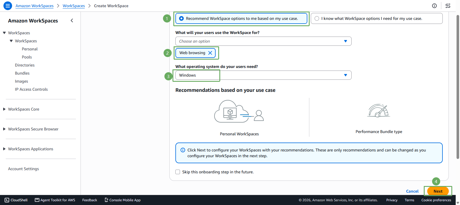Select Recommend WorkSpace options radio button
Screen dimensions: 460x205
click(181, 18)
